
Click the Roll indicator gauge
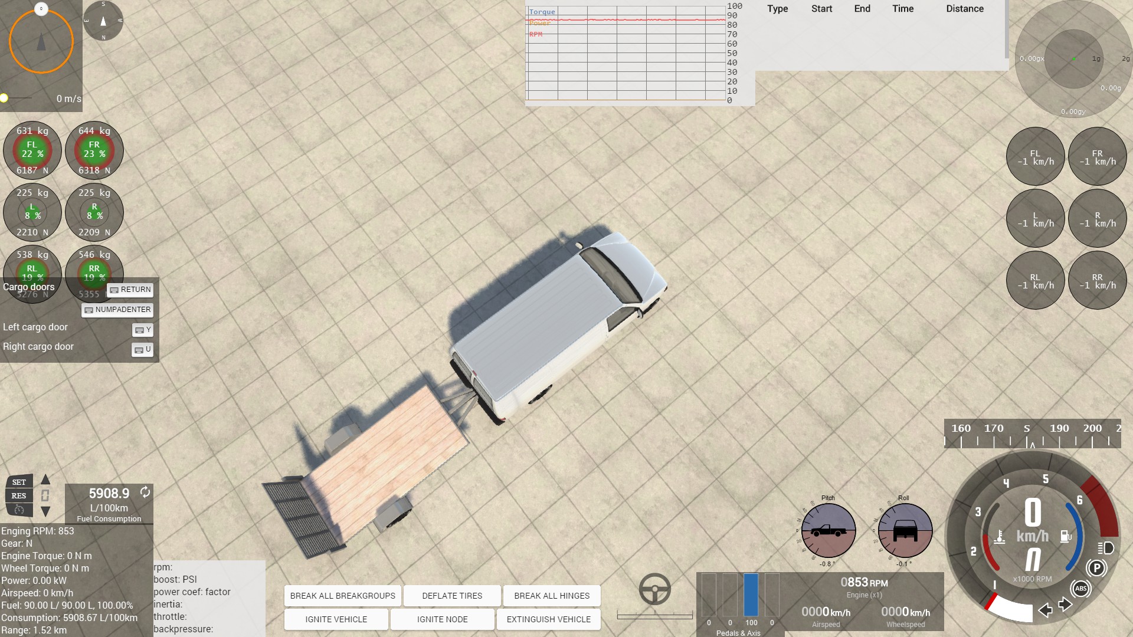tap(905, 530)
